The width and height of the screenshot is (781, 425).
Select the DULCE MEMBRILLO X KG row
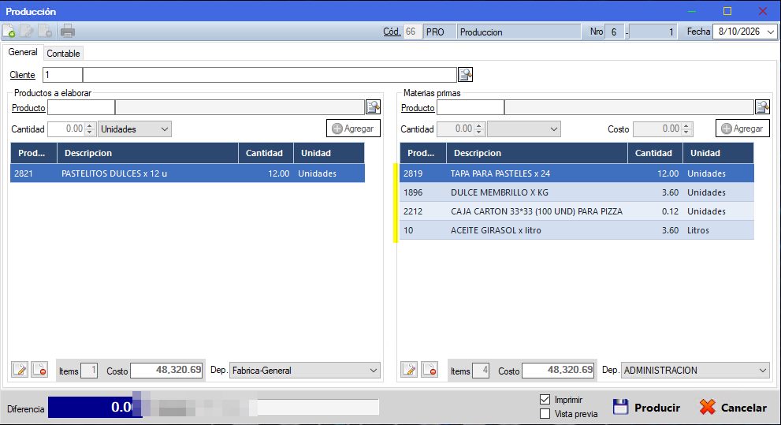click(x=577, y=192)
